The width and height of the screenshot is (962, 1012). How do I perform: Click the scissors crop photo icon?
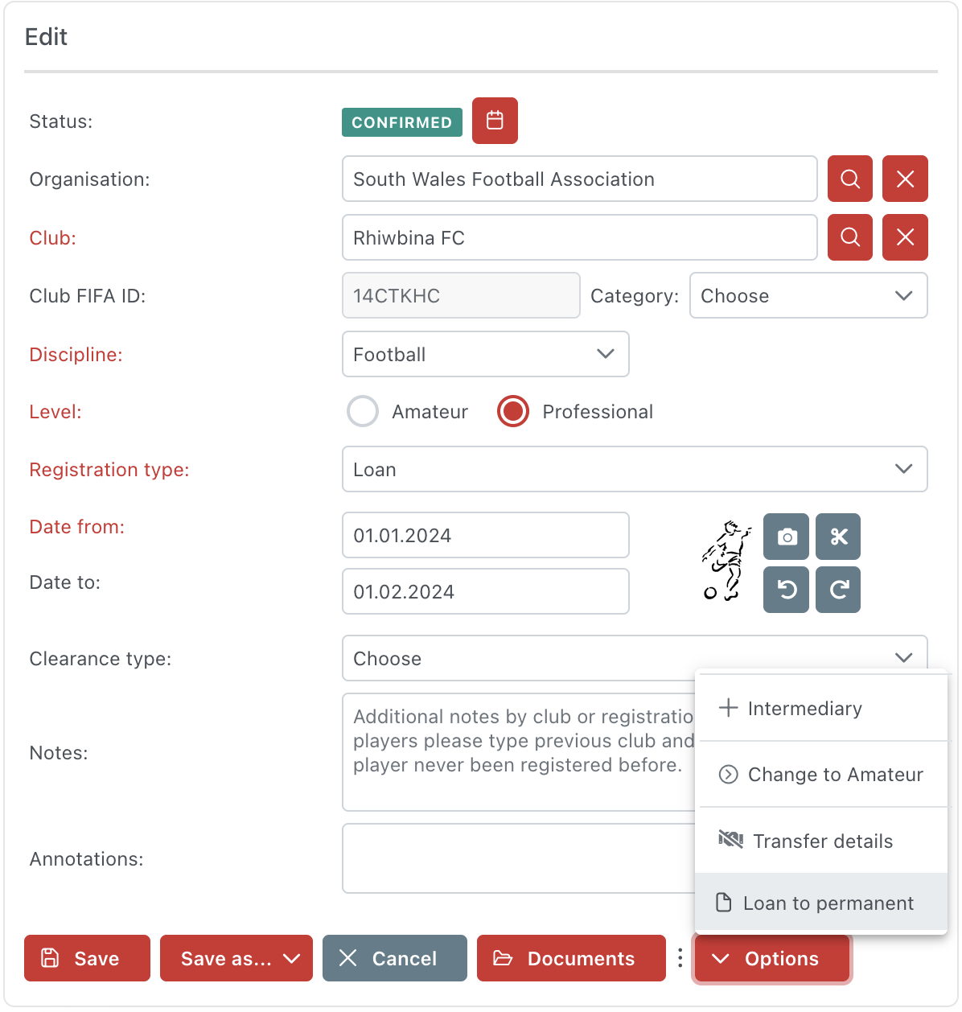tap(838, 537)
